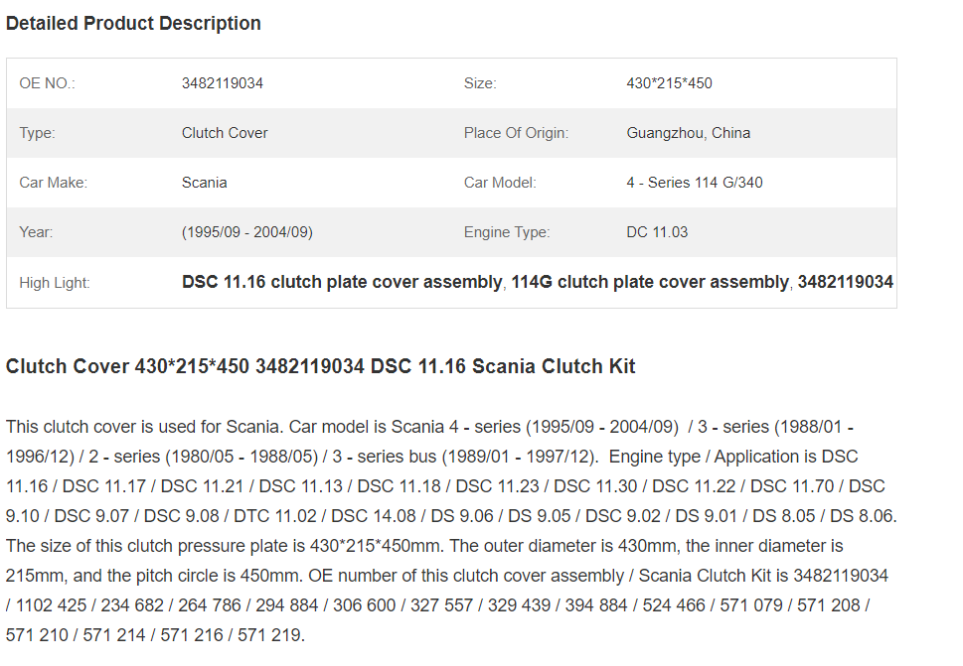Click the 'Guangzhou, China' value
963x666 pixels.
(689, 133)
